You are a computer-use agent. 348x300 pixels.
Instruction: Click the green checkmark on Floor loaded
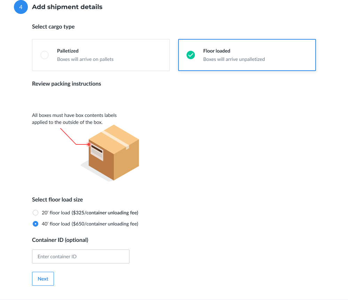[191, 55]
